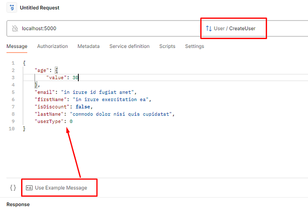The image size is (308, 209).
Task: Switch to the Authorization tab
Action: 52,46
